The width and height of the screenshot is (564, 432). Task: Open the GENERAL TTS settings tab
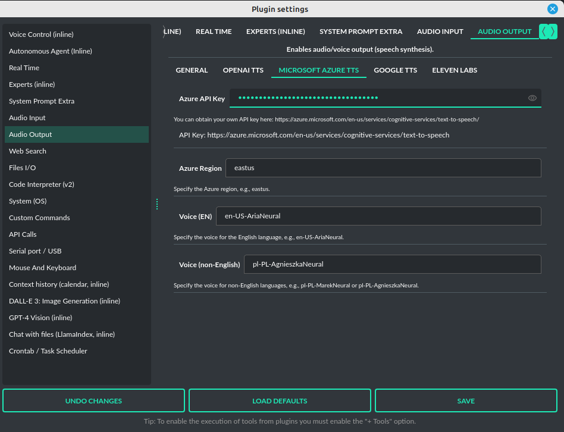click(192, 70)
